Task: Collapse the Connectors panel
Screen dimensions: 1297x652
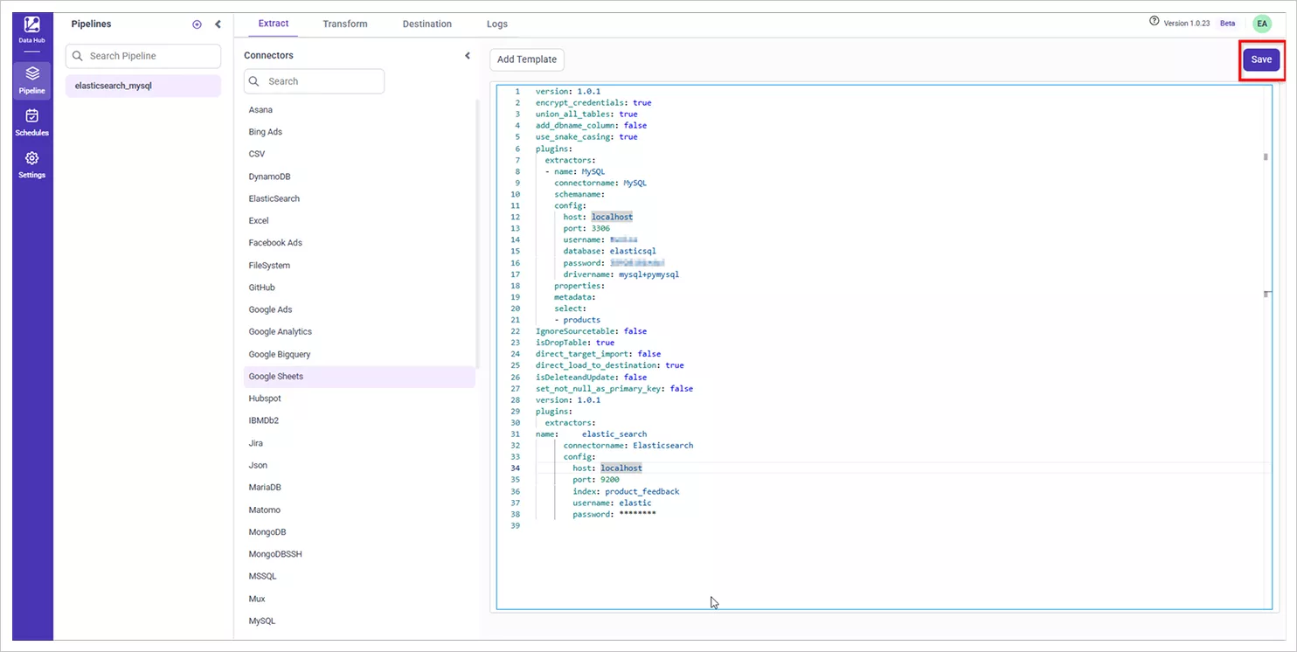Action: click(x=468, y=56)
